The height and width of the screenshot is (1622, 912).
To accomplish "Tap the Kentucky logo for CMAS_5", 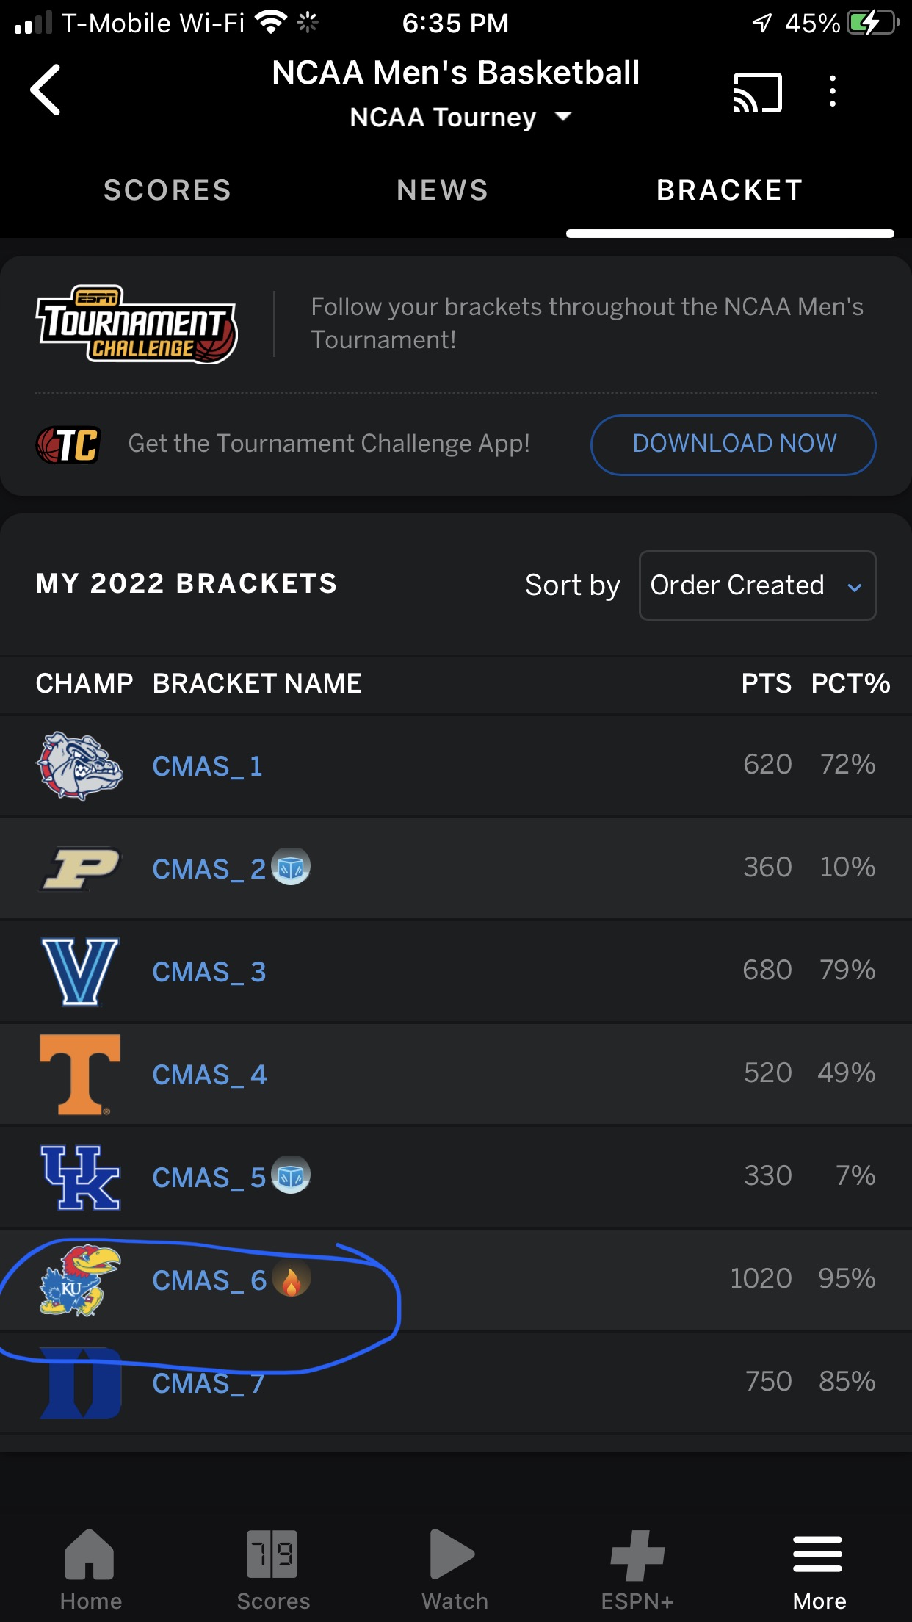I will (80, 1177).
